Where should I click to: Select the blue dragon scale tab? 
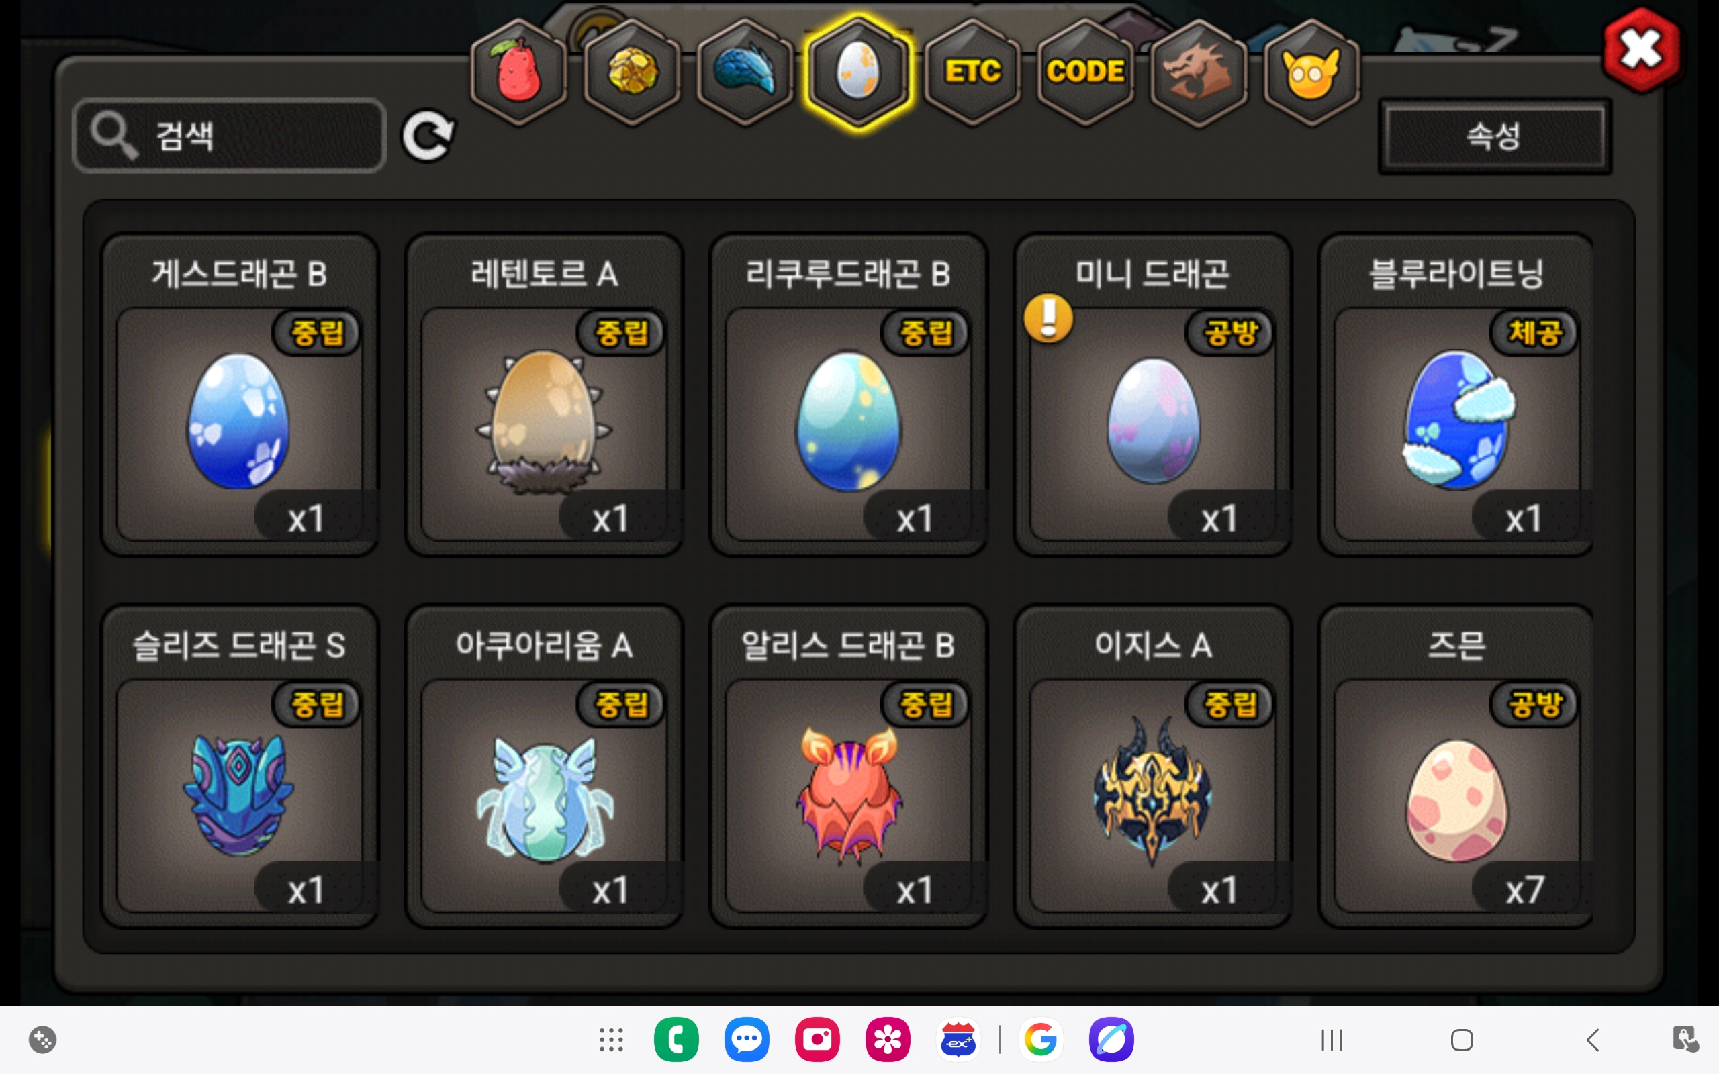745,72
